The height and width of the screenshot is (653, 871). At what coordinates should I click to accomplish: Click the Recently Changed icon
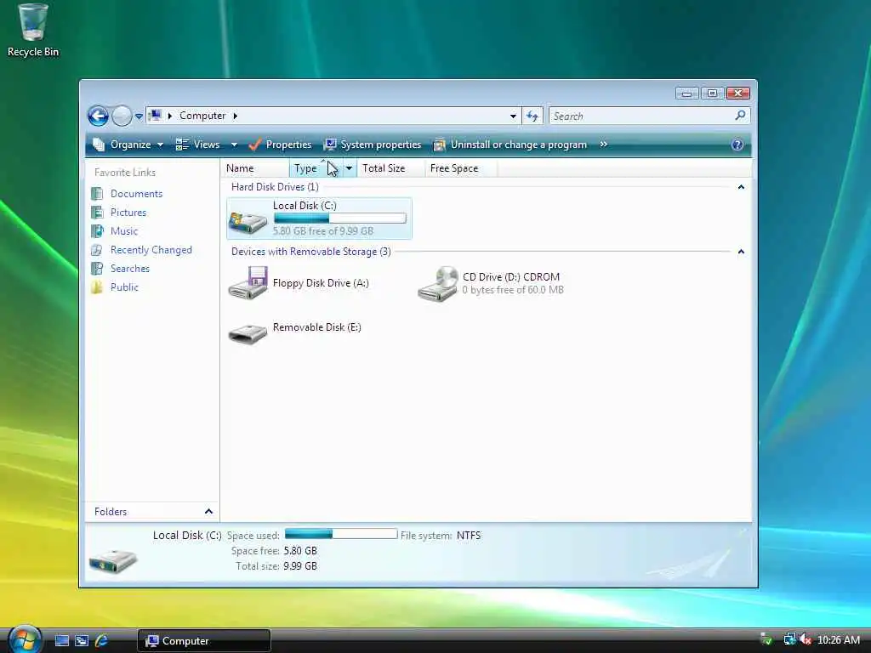click(x=97, y=250)
